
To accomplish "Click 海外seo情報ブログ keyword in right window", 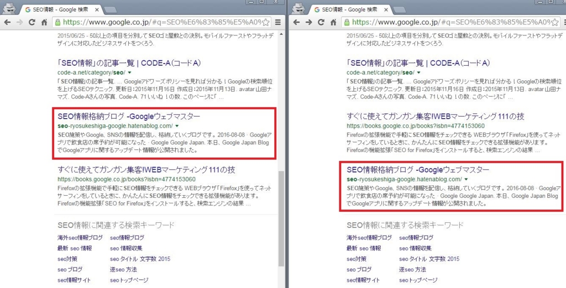I will pyautogui.click(x=369, y=238).
